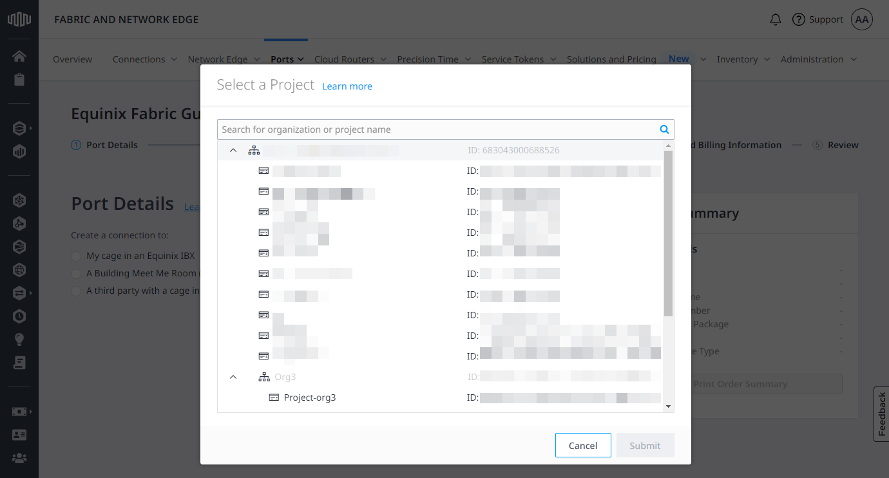Open the ID card icon in the sidebar
This screenshot has height=478, width=889.
coord(19,435)
